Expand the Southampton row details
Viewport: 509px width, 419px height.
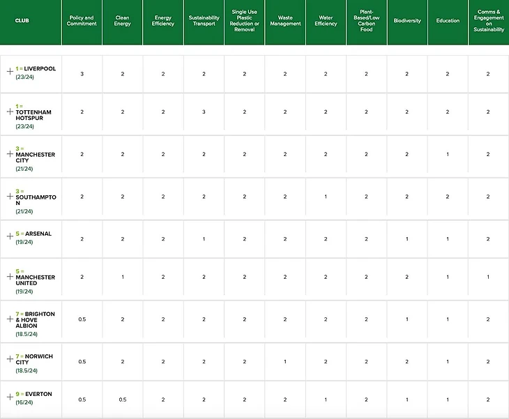pos(10,197)
